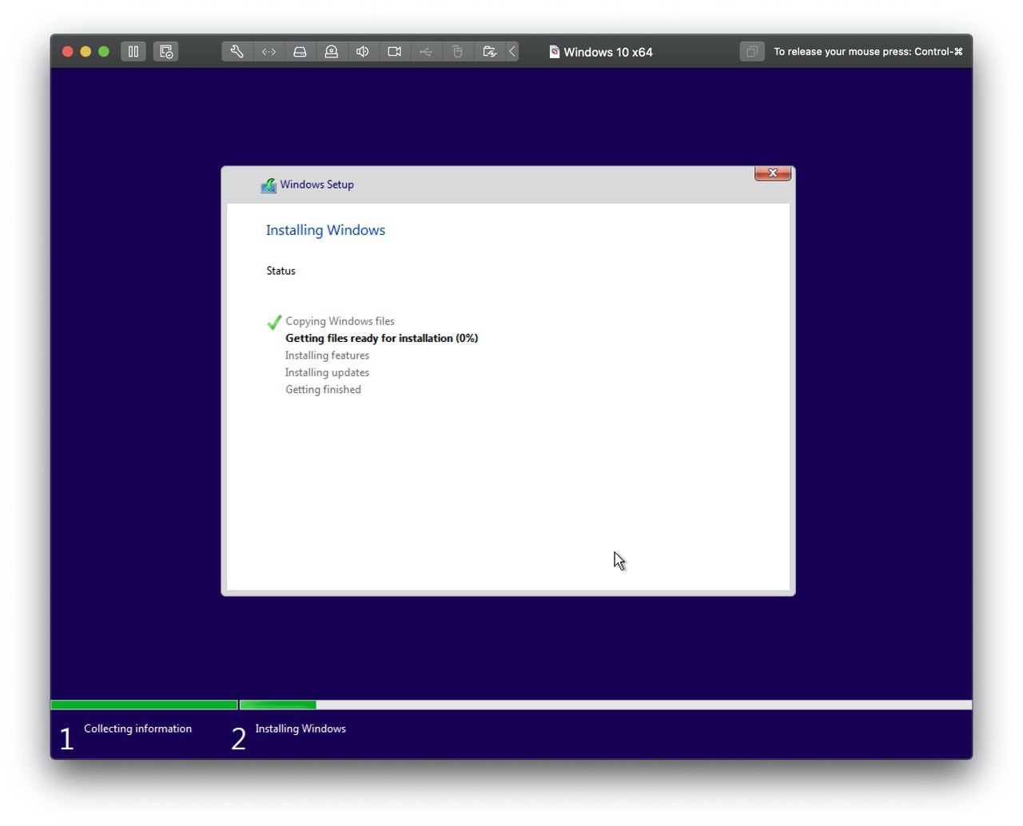Screen dimensions: 1023x826
Task: Pause the virtual machine
Action: point(133,52)
